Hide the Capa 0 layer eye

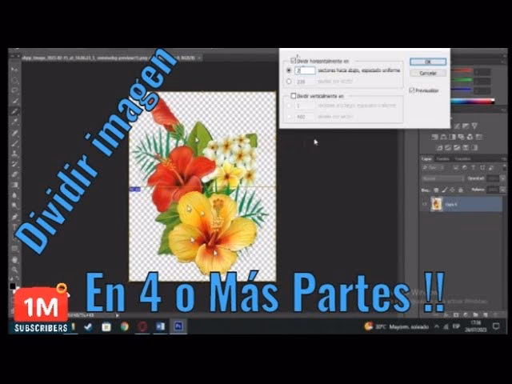[425, 205]
